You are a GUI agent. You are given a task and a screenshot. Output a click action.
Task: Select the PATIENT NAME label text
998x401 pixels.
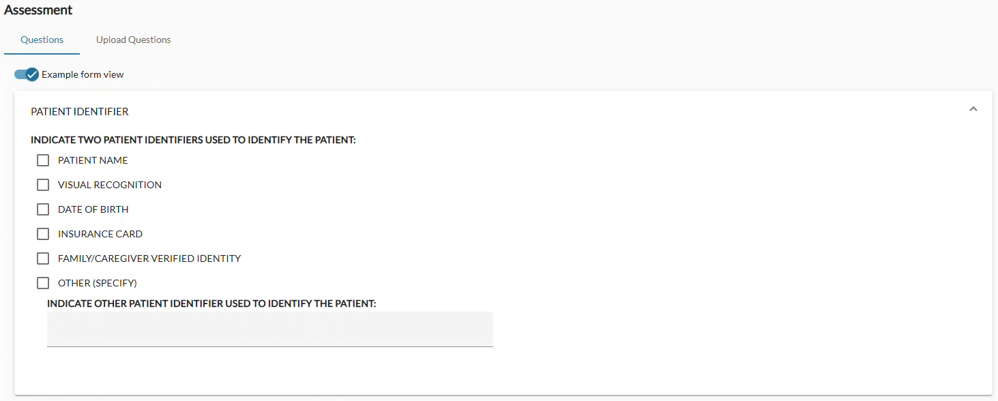(93, 160)
